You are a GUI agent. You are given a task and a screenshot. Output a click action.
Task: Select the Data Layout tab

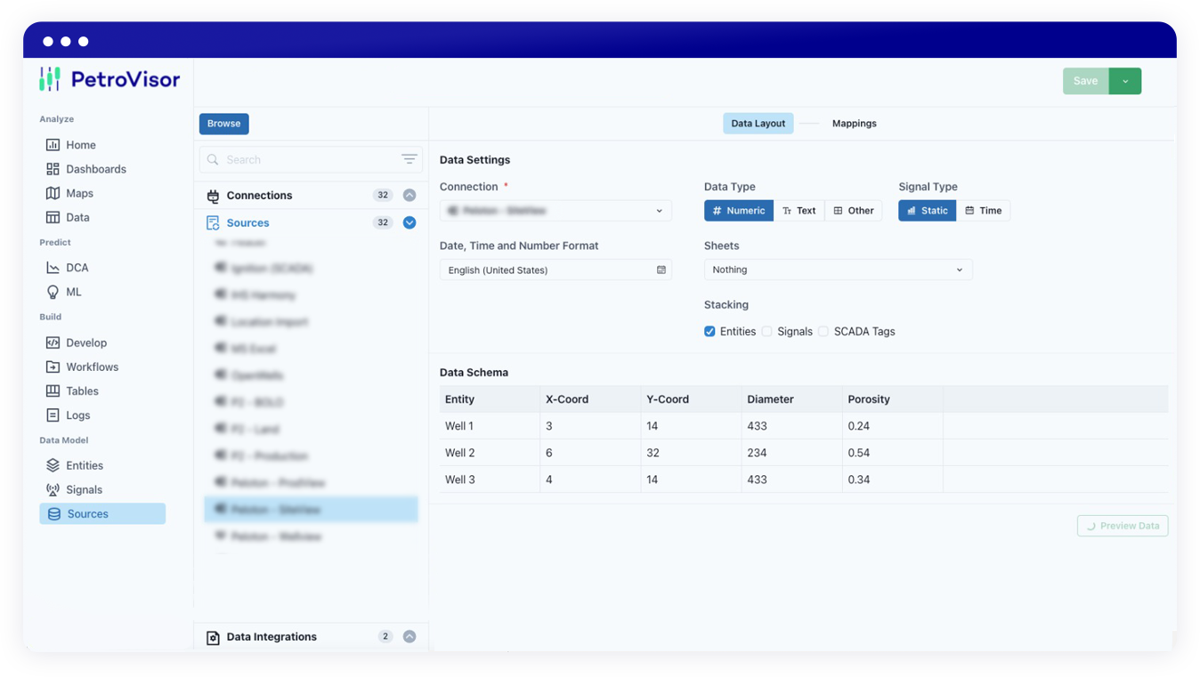(758, 124)
